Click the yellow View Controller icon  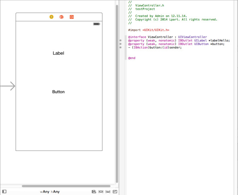[x=52, y=17]
